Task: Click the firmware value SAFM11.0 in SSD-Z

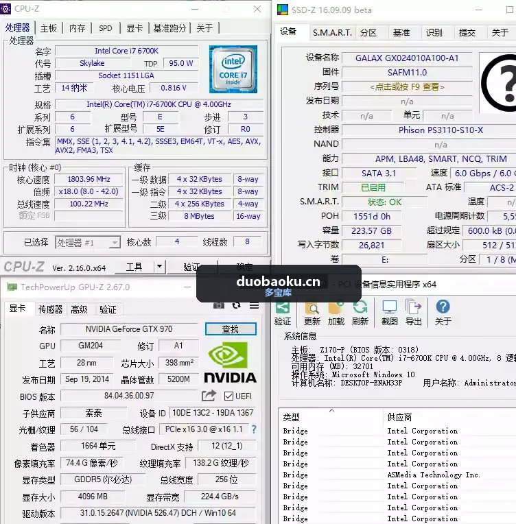Action: pyautogui.click(x=407, y=73)
